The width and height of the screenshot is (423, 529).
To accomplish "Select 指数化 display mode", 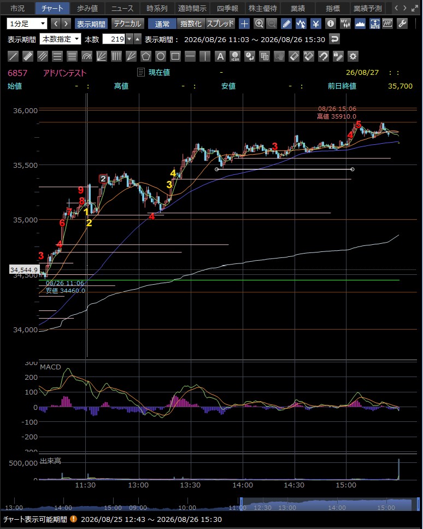I will (x=191, y=23).
